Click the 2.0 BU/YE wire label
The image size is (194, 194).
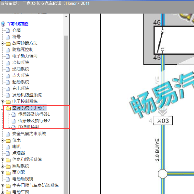coord(157,150)
